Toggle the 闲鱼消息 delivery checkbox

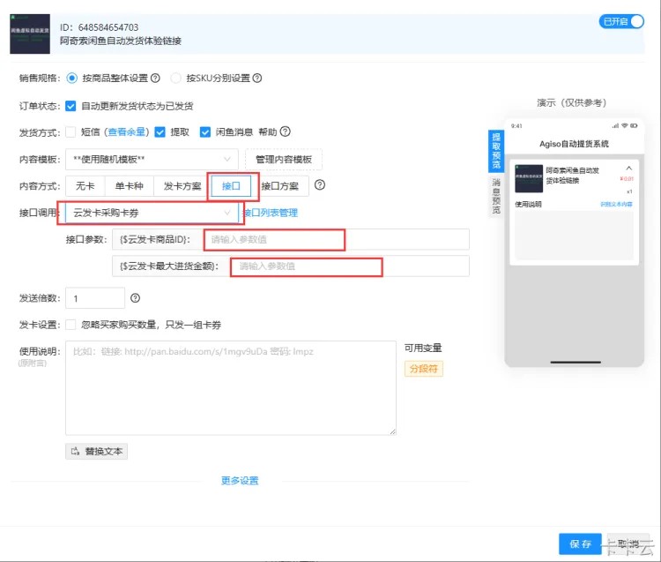coord(204,132)
